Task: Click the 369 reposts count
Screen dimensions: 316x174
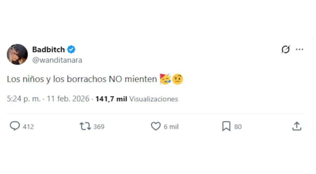Action: tap(99, 127)
